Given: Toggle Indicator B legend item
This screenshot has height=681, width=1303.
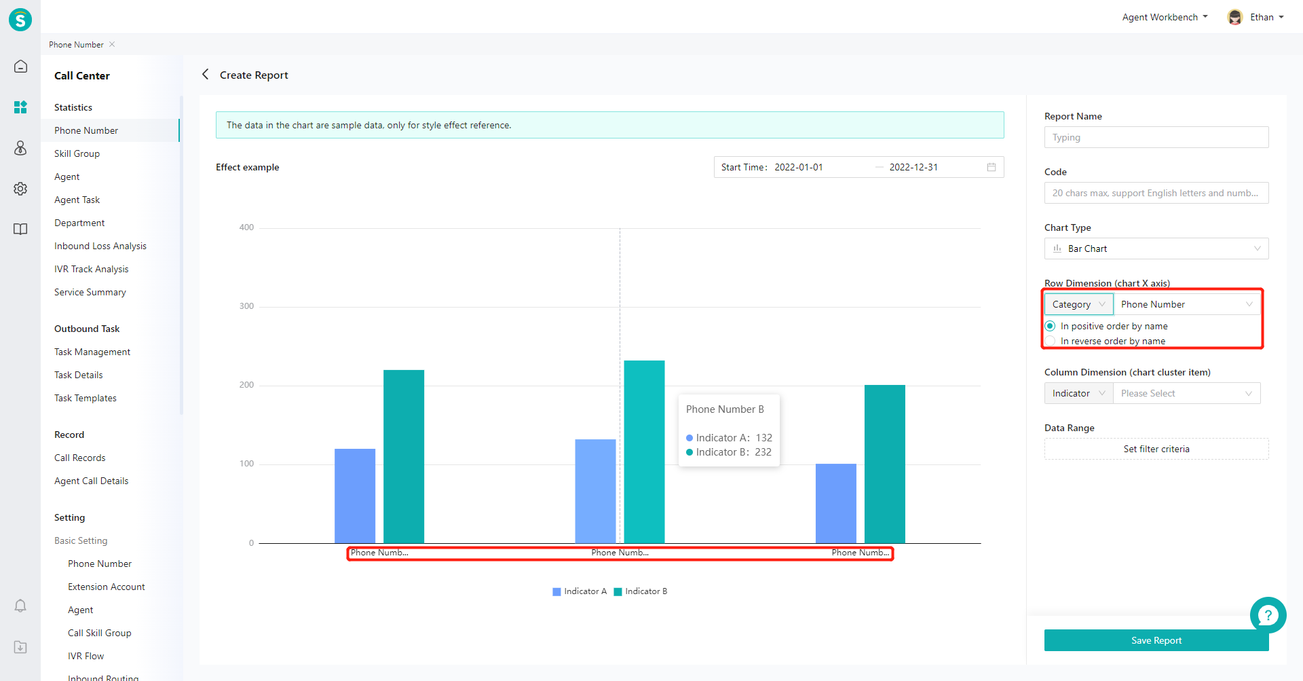Looking at the screenshot, I should tap(641, 591).
